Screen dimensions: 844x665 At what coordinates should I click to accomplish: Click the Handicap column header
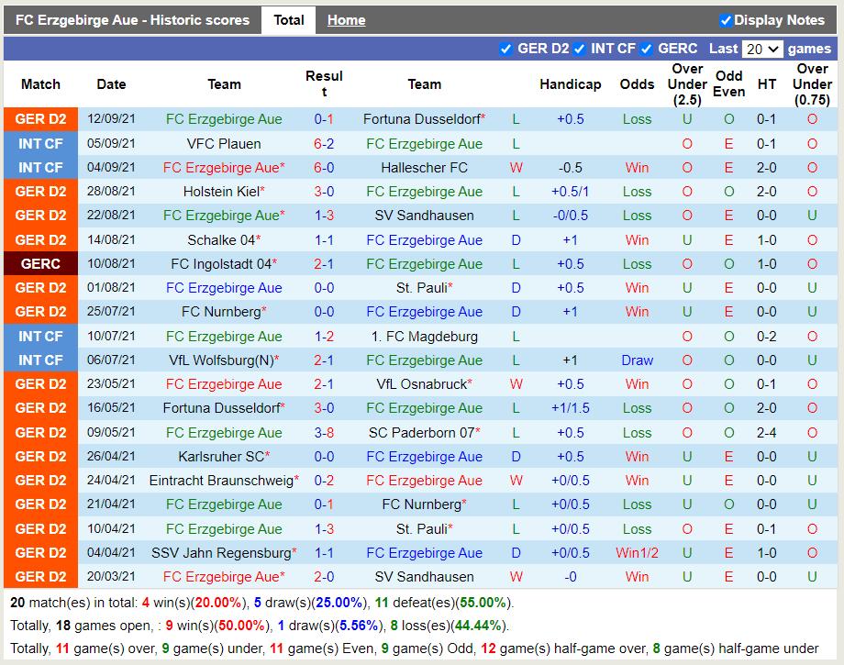(x=570, y=84)
